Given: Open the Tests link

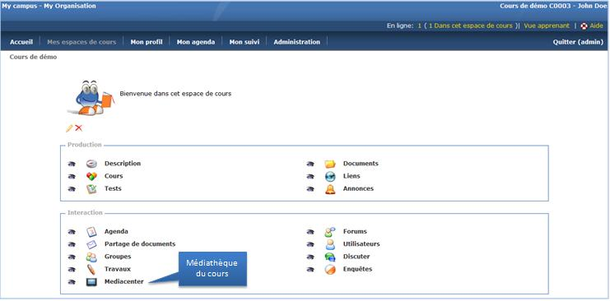Looking at the screenshot, I should pos(113,188).
